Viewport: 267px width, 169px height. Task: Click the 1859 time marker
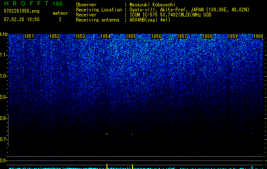pos(233,36)
